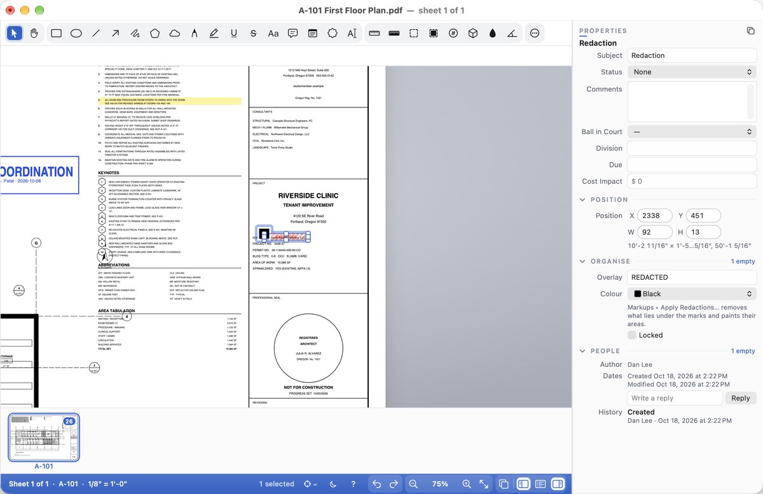Image resolution: width=763 pixels, height=494 pixels.
Task: Select the arrow line tool
Action: click(116, 33)
